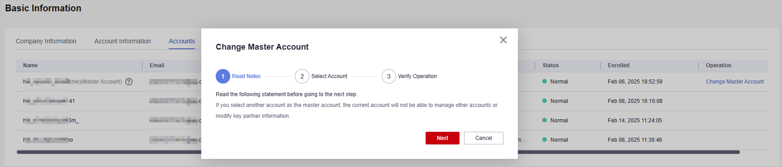Click the Name column header
Image resolution: width=782 pixels, height=167 pixels.
pyautogui.click(x=31, y=65)
